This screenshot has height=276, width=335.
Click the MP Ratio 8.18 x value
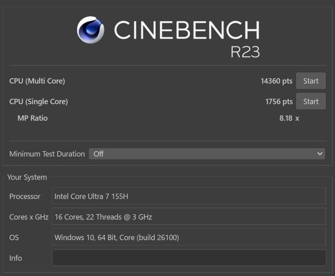pos(289,118)
